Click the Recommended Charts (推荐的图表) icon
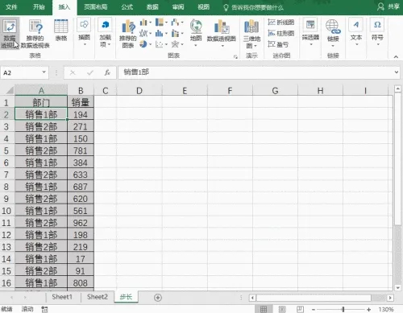403x313 pixels. coord(128,27)
